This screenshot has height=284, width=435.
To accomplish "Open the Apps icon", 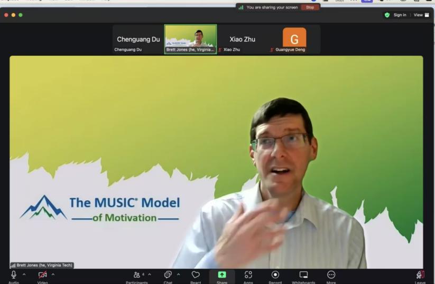I will [x=248, y=275].
